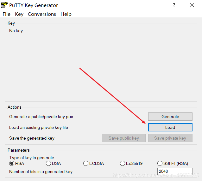This screenshot has width=202, height=181.
Task: Click 'Save the generated key' label
Action: pyautogui.click(x=32, y=138)
